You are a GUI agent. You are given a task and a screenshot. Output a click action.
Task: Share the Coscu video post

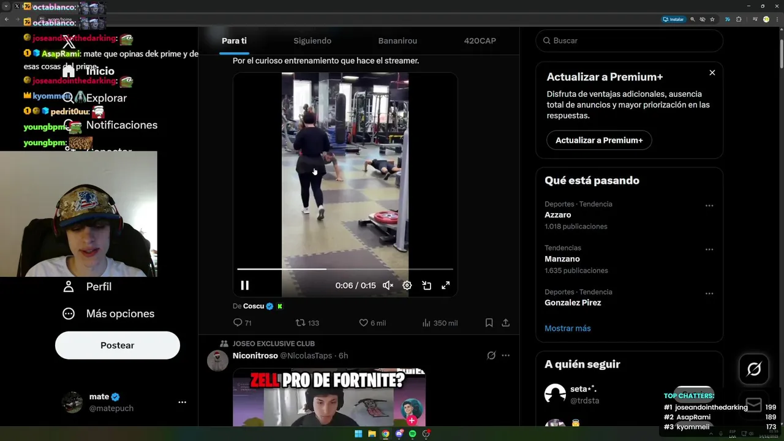point(506,323)
